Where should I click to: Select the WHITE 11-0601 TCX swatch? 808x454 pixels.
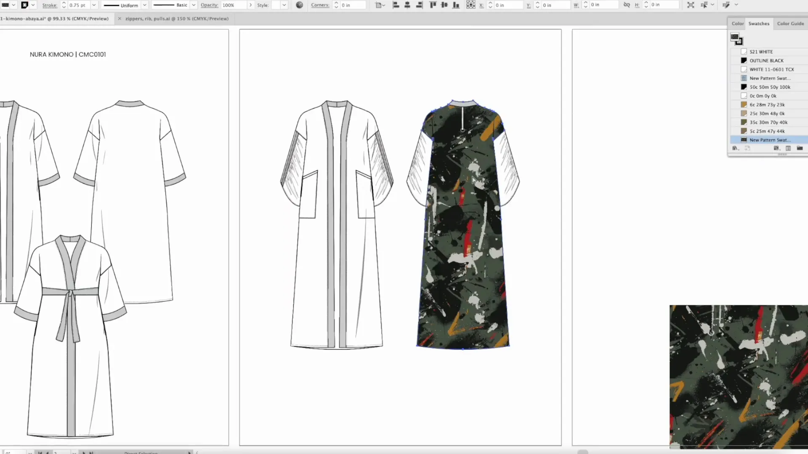coord(769,69)
